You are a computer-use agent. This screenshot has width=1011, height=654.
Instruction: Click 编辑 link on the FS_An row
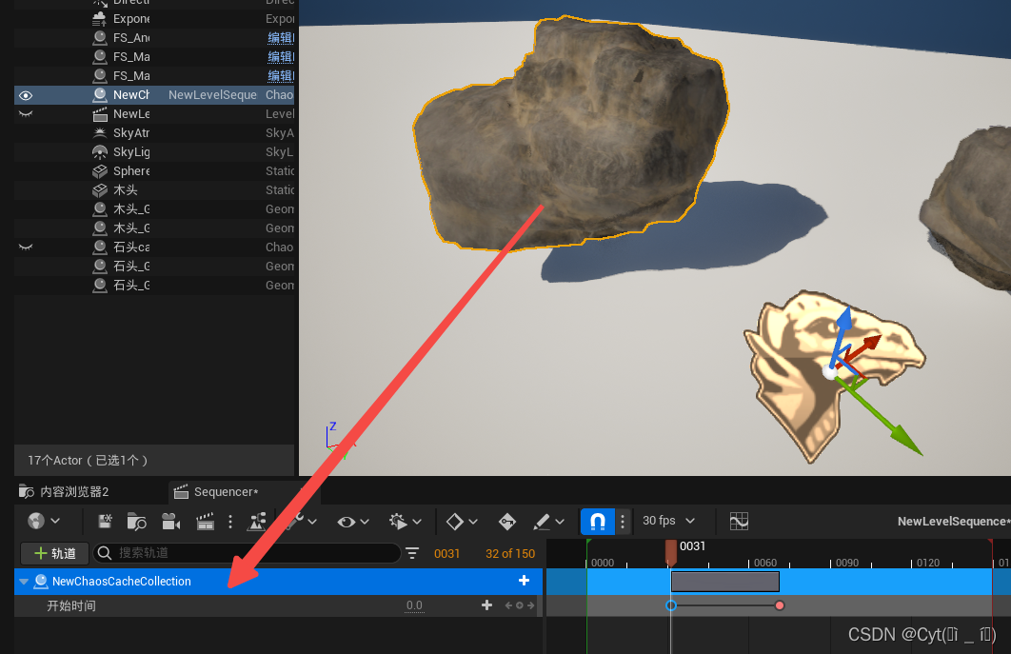[281, 37]
